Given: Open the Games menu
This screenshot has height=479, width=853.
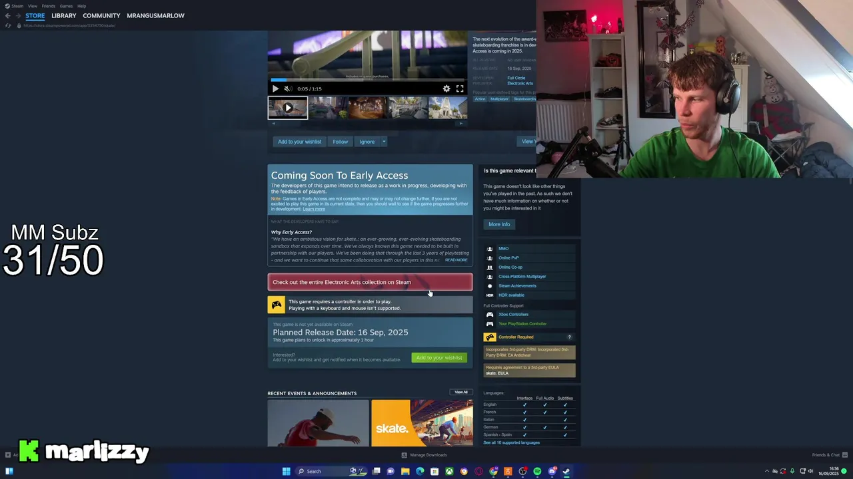Looking at the screenshot, I should pyautogui.click(x=66, y=6).
